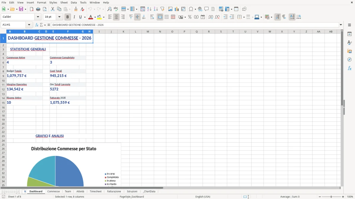Open the font name dropdown
Viewport: 355px width, 199px height.
[38, 17]
